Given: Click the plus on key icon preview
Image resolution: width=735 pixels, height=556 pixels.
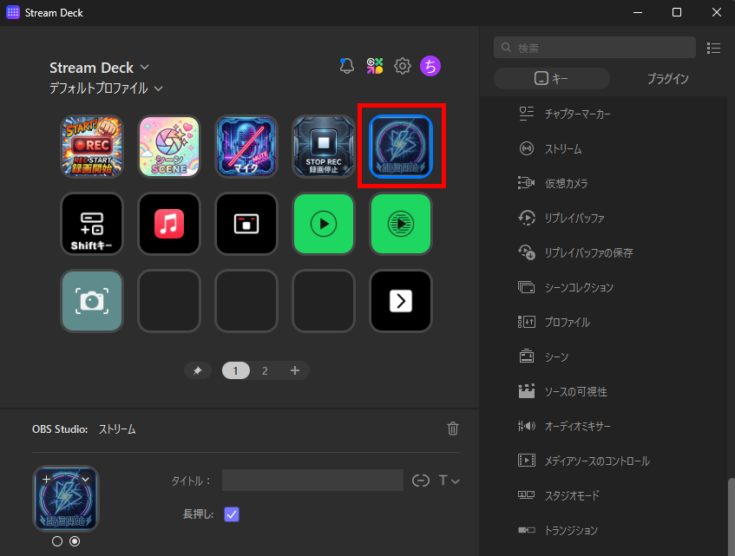Looking at the screenshot, I should point(46,479).
